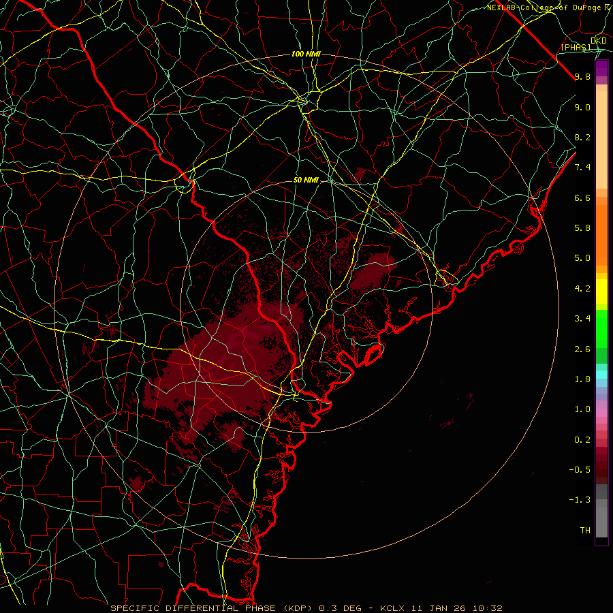
Task: Click the DKD label above the color scale
Action: point(599,41)
